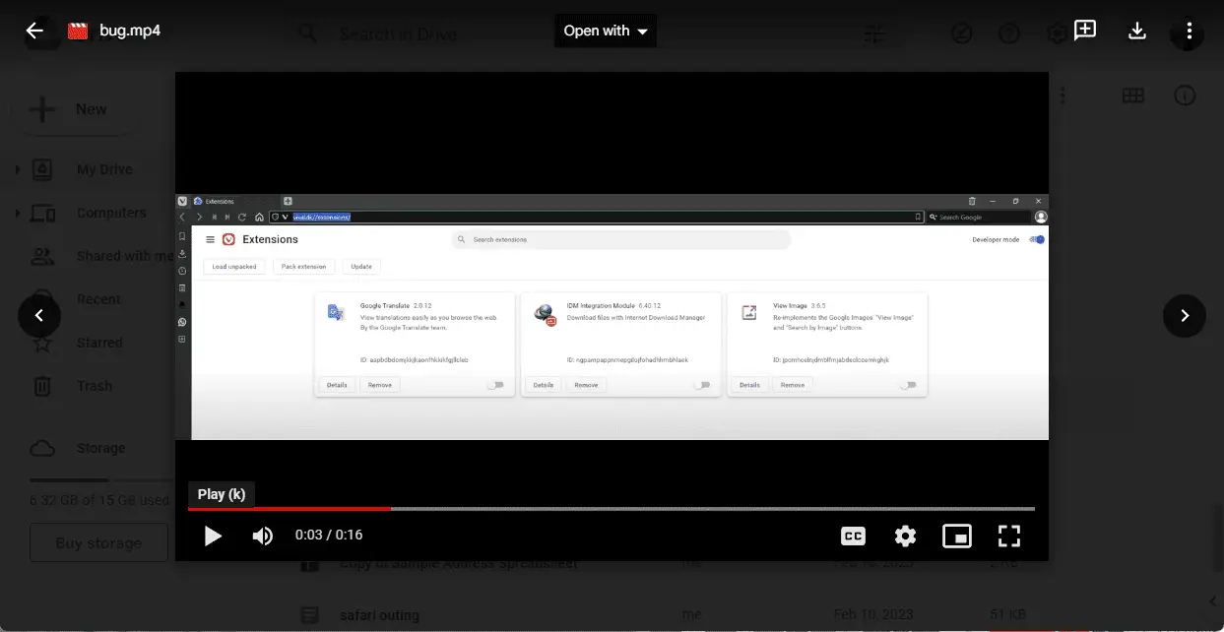Screen dimensions: 1224x632
Task: Click the dimmed grid layout icon in Drive
Action: click(x=1132, y=95)
